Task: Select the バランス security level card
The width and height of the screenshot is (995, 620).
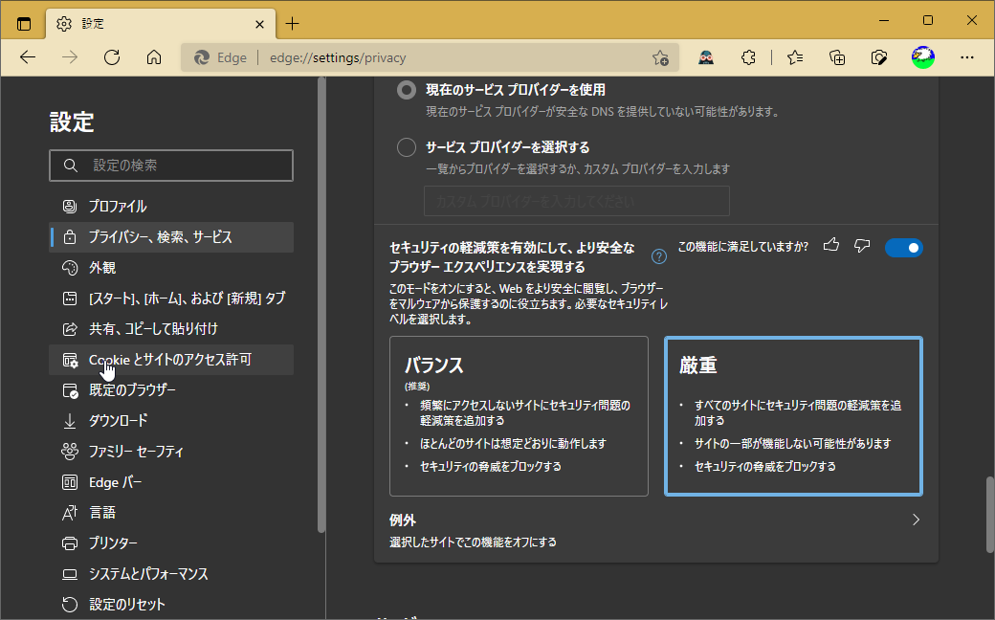Action: [x=519, y=416]
